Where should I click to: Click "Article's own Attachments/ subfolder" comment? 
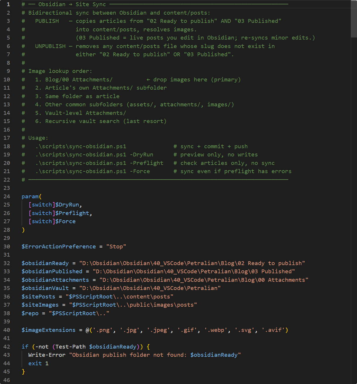tap(106, 88)
